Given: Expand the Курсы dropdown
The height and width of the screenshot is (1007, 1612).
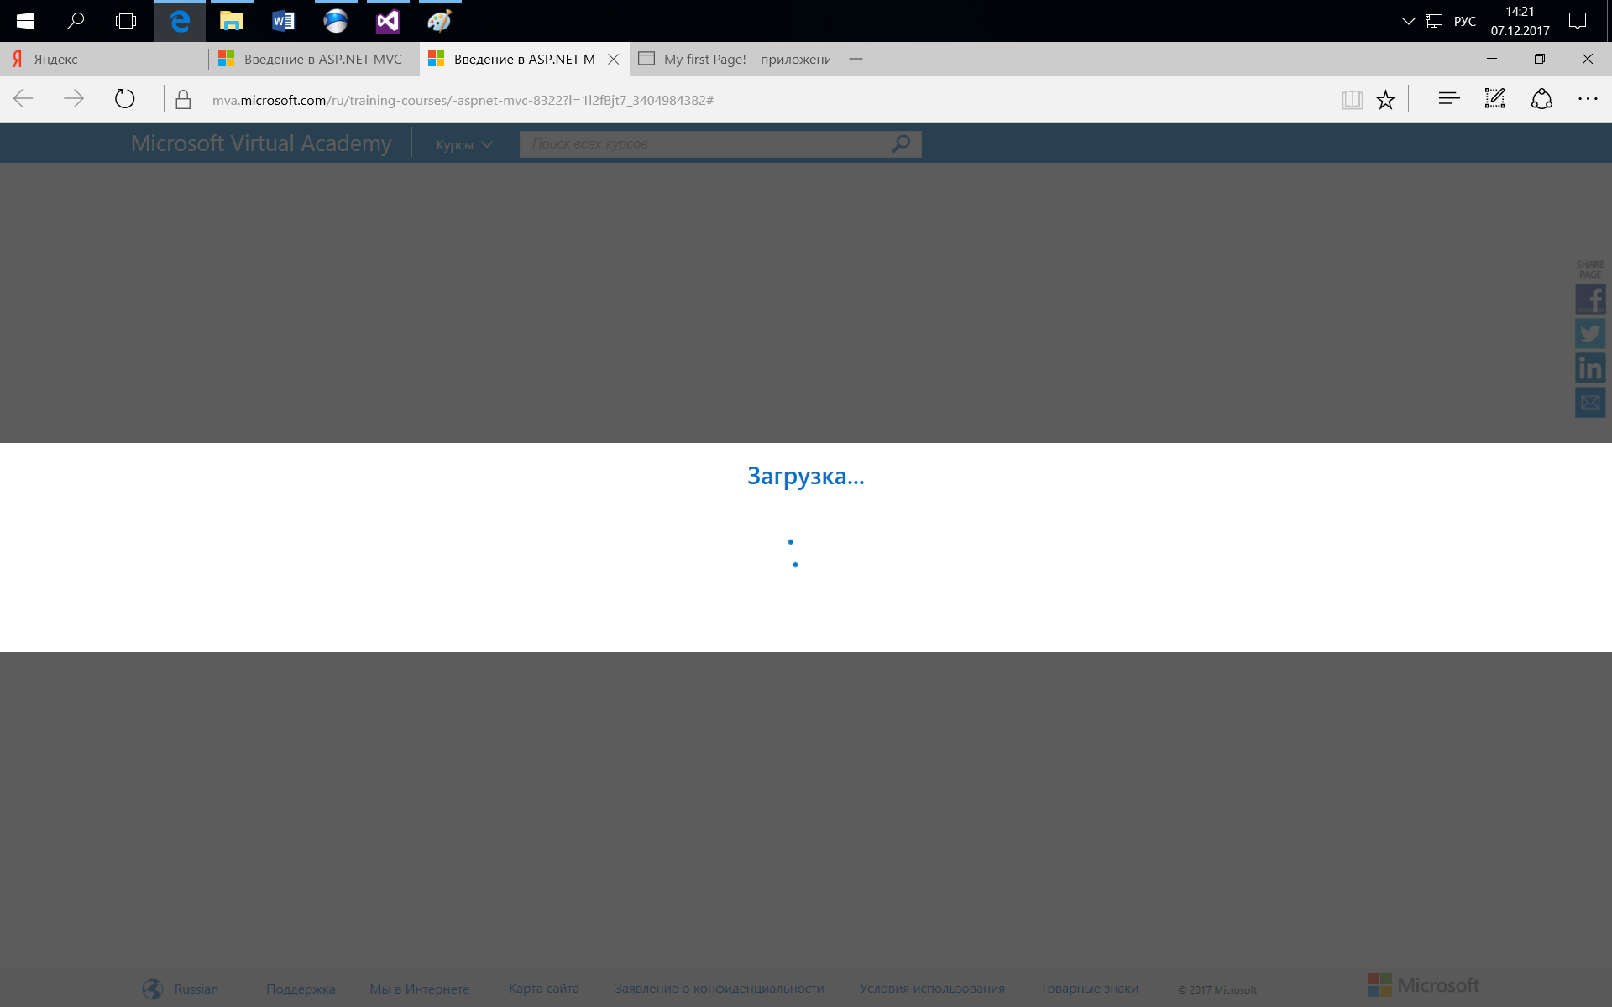Looking at the screenshot, I should [x=463, y=144].
